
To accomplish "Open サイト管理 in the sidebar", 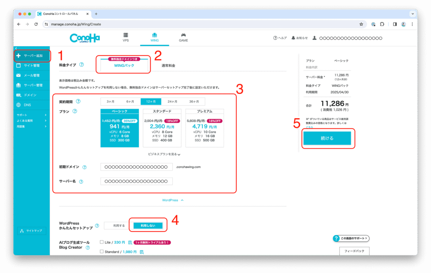I will pyautogui.click(x=32, y=66).
